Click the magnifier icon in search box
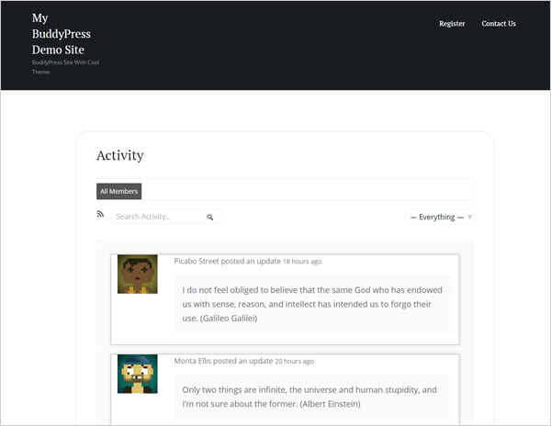Viewport: 551px width, 426px height. (x=209, y=217)
